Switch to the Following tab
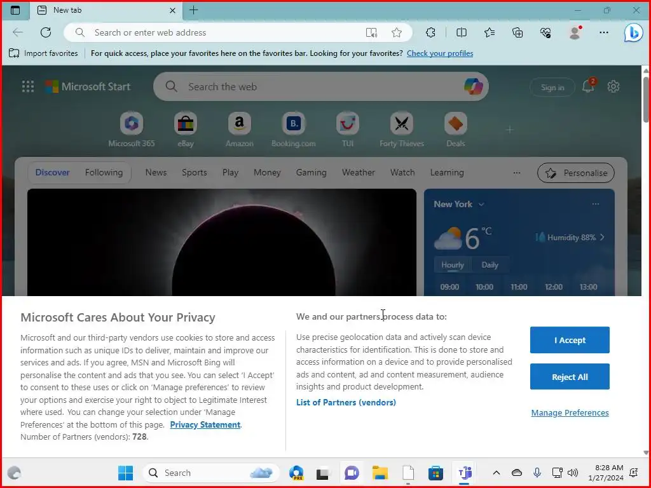The width and height of the screenshot is (651, 488). (104, 172)
